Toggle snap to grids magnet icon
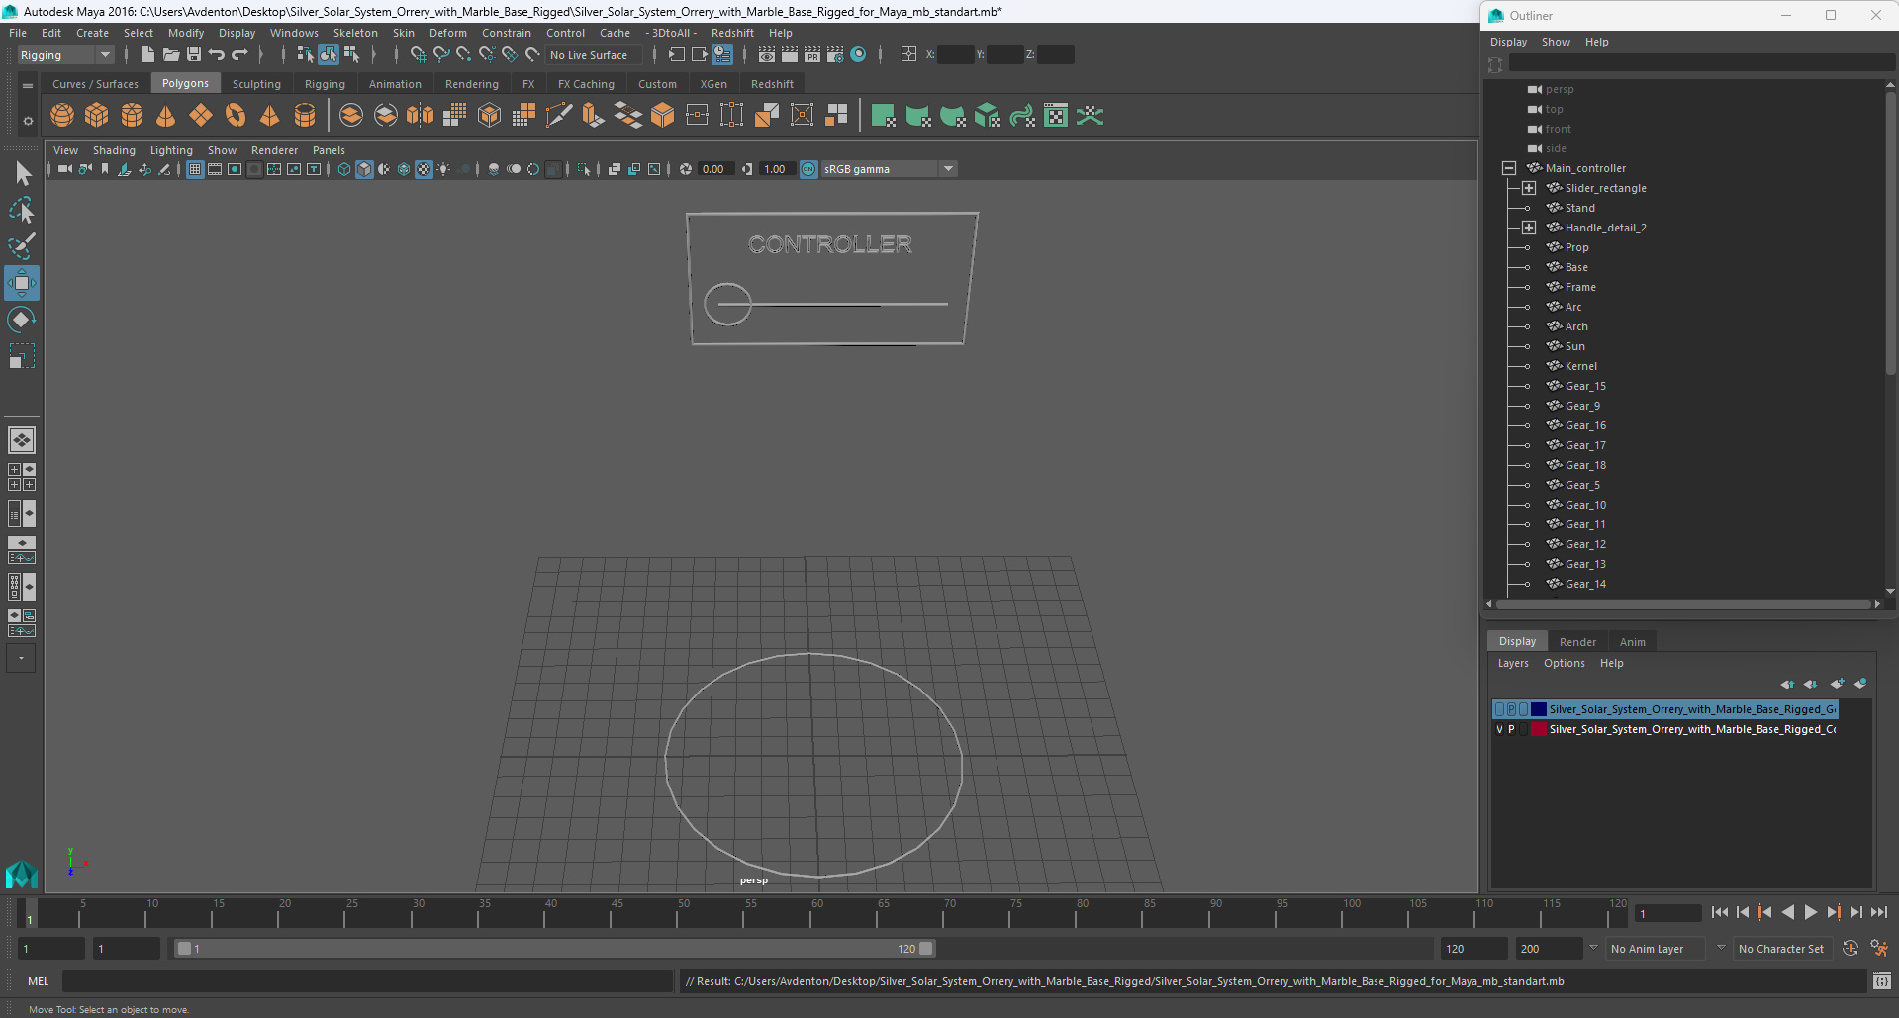This screenshot has height=1018, width=1899. tap(419, 55)
